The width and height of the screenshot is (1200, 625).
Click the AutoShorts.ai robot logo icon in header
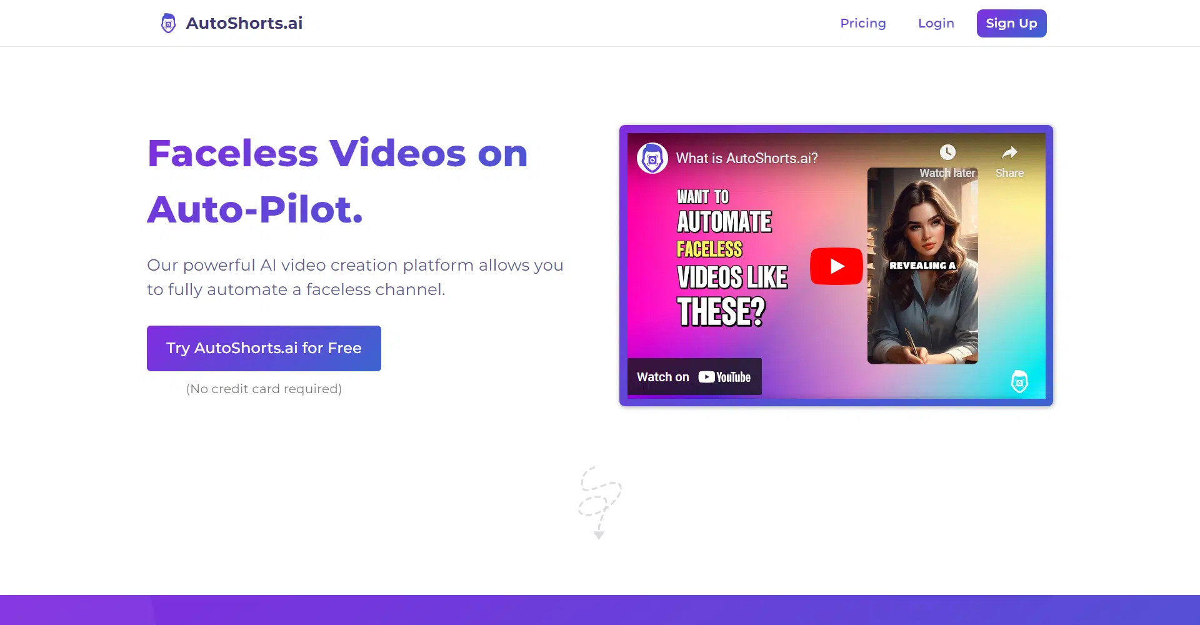168,23
